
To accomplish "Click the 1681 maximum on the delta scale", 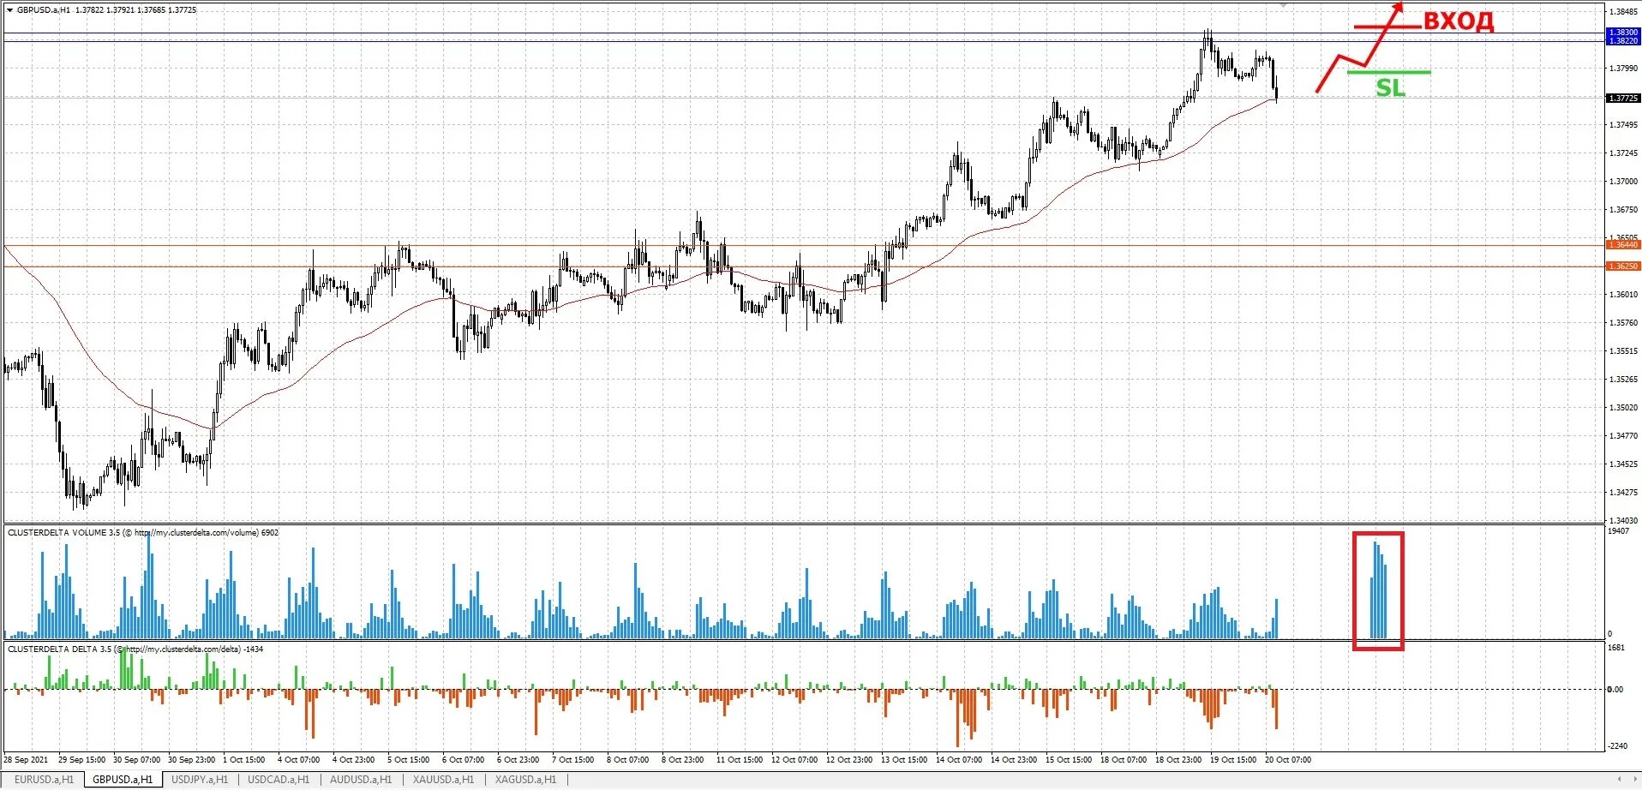I will tap(1616, 648).
